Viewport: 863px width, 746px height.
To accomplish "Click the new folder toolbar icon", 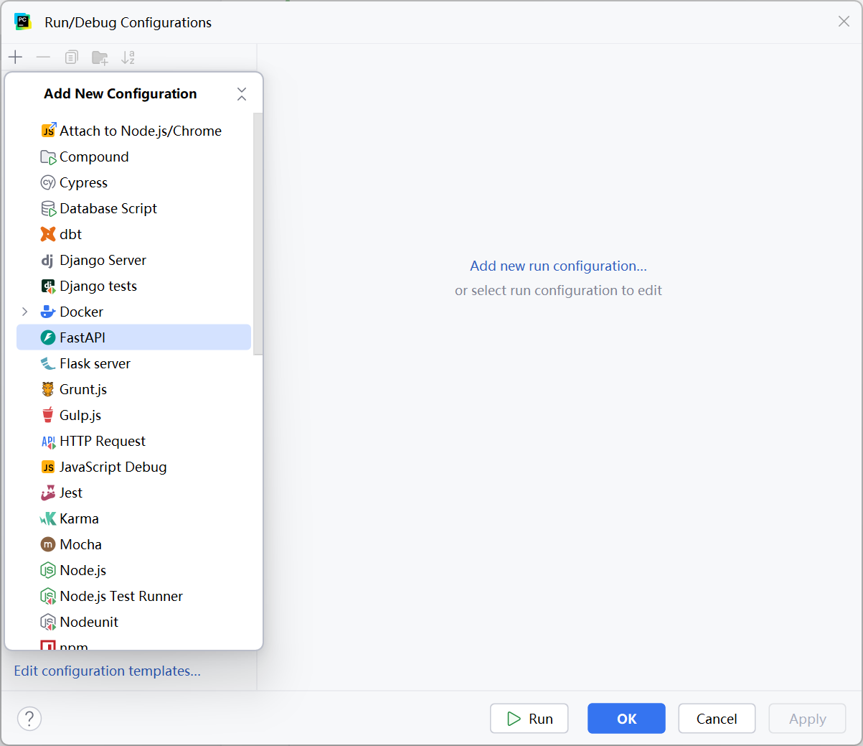I will click(x=100, y=57).
